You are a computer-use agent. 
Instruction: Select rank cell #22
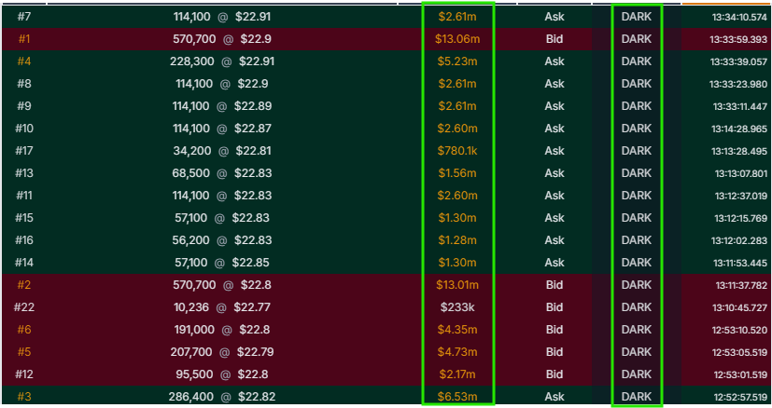click(x=24, y=307)
